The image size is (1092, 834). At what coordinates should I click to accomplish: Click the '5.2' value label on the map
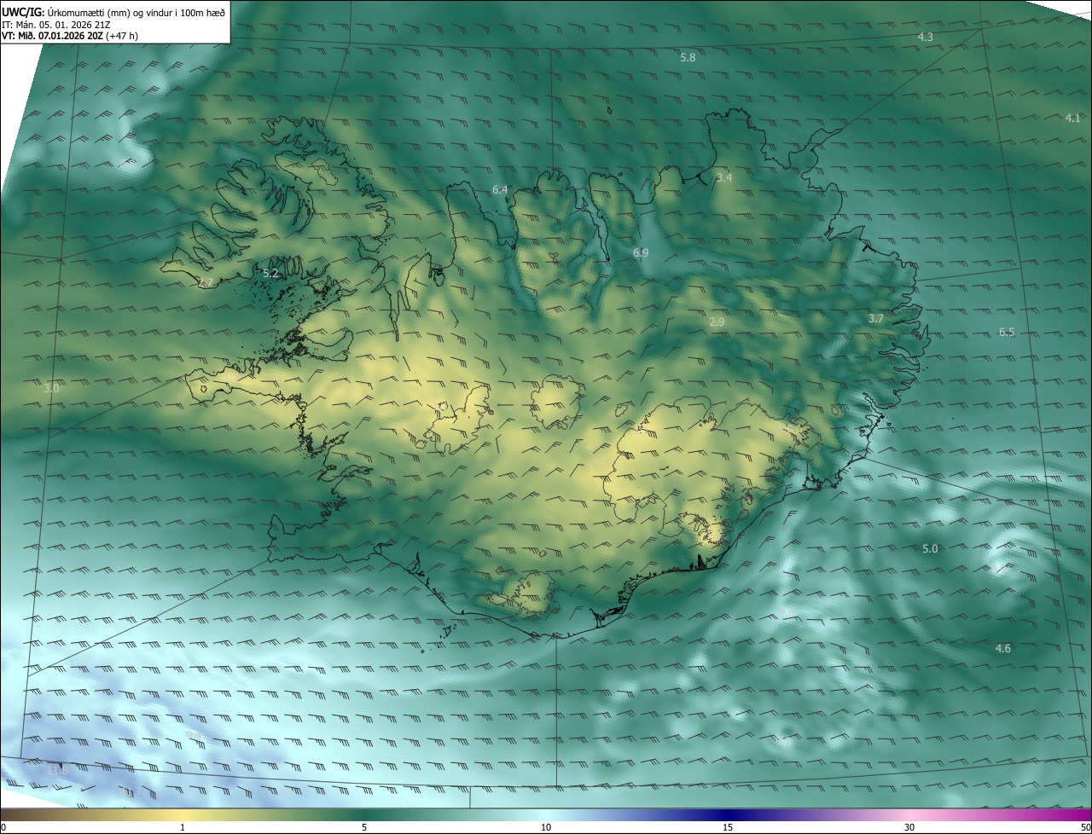tap(270, 274)
